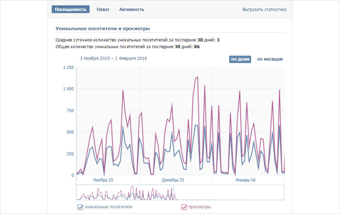Image resolution: width=340 pixels, height=214 pixels.
Task: Click the empty right part of overview strip
Action: click(229, 192)
